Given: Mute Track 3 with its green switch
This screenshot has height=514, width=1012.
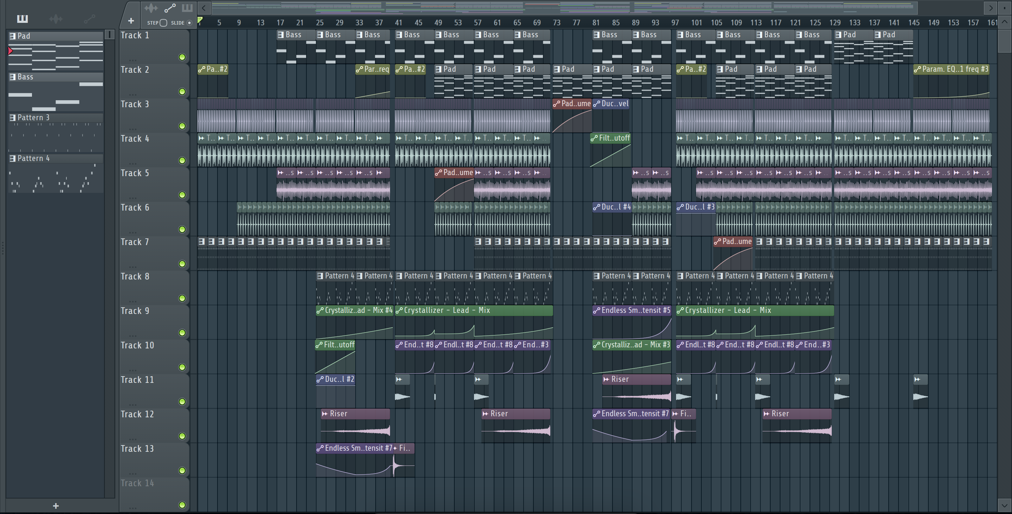Looking at the screenshot, I should [x=182, y=126].
